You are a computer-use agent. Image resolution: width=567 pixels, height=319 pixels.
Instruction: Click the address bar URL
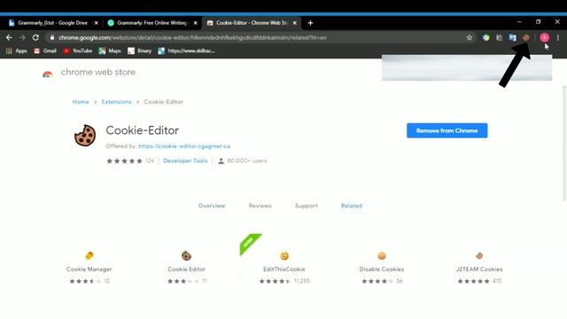pos(192,37)
